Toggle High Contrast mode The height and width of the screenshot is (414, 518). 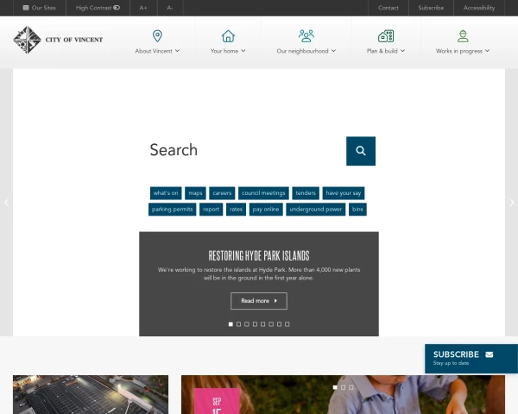[x=98, y=8]
